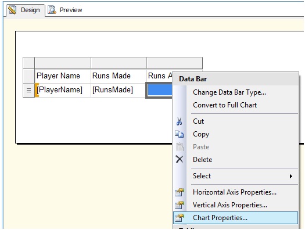This screenshot has width=305, height=230.
Task: Click the tablix corner handle
Action: point(28,63)
